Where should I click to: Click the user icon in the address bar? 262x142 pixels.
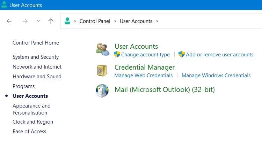coord(67,21)
